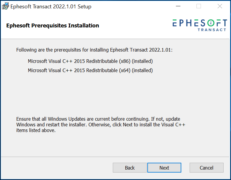Click the letter T ending EPHESOFT logo

[225, 23]
